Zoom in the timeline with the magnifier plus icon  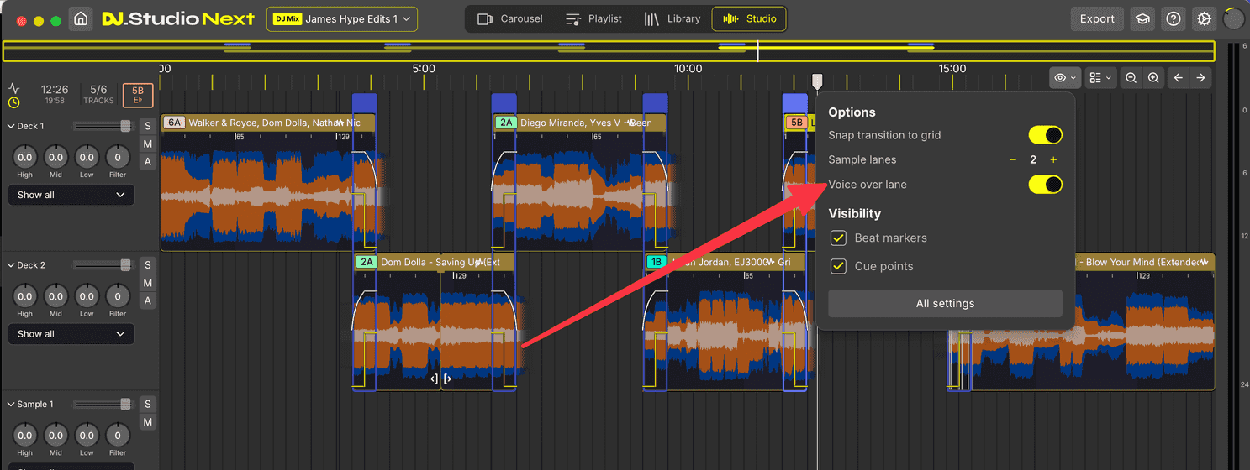1153,78
